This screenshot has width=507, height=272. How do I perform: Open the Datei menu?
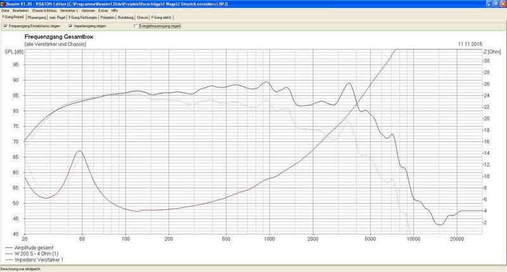[x=6, y=11]
